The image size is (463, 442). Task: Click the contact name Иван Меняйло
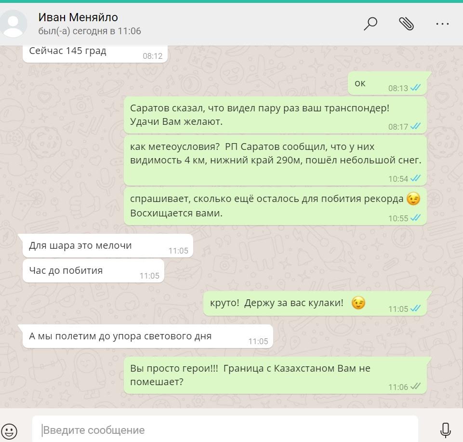[78, 17]
